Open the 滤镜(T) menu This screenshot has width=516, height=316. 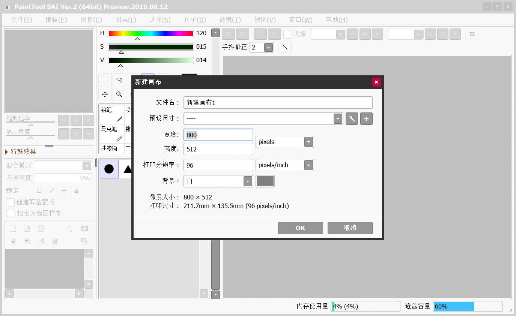click(230, 20)
